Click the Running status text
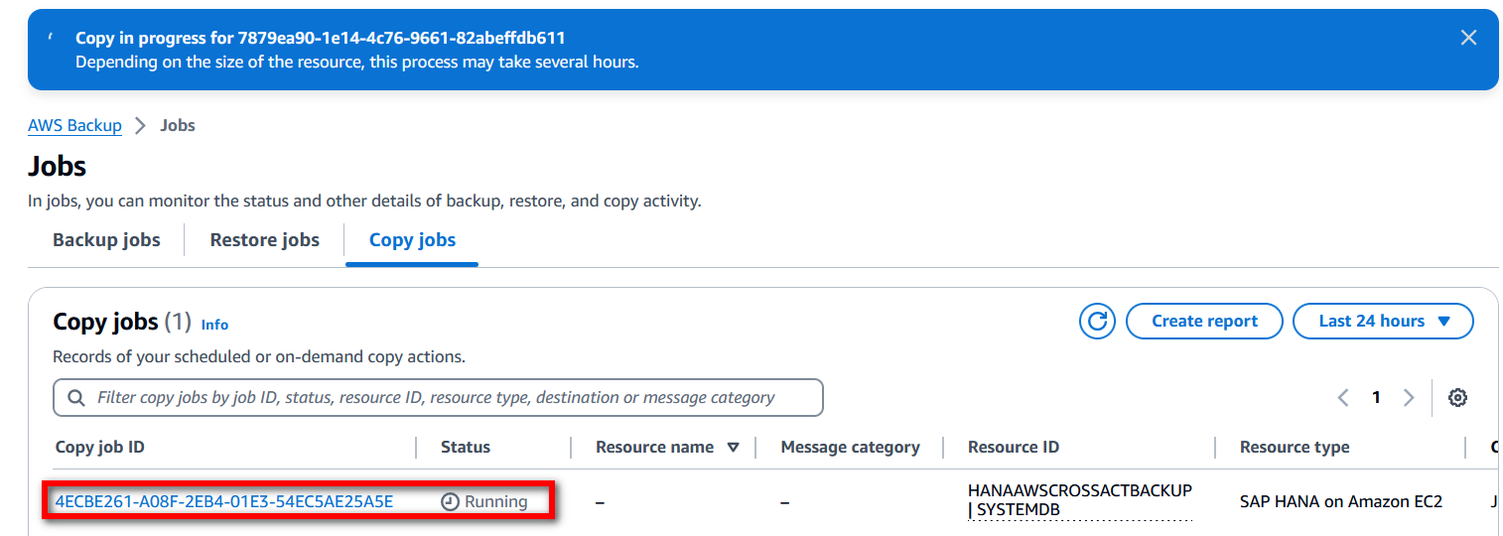Screen dimensions: 1503x536 tap(496, 501)
